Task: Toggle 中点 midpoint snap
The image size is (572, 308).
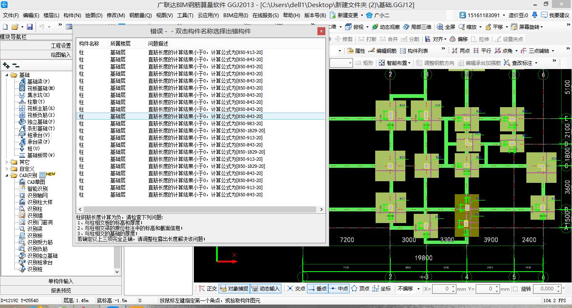Action: pyautogui.click(x=339, y=288)
